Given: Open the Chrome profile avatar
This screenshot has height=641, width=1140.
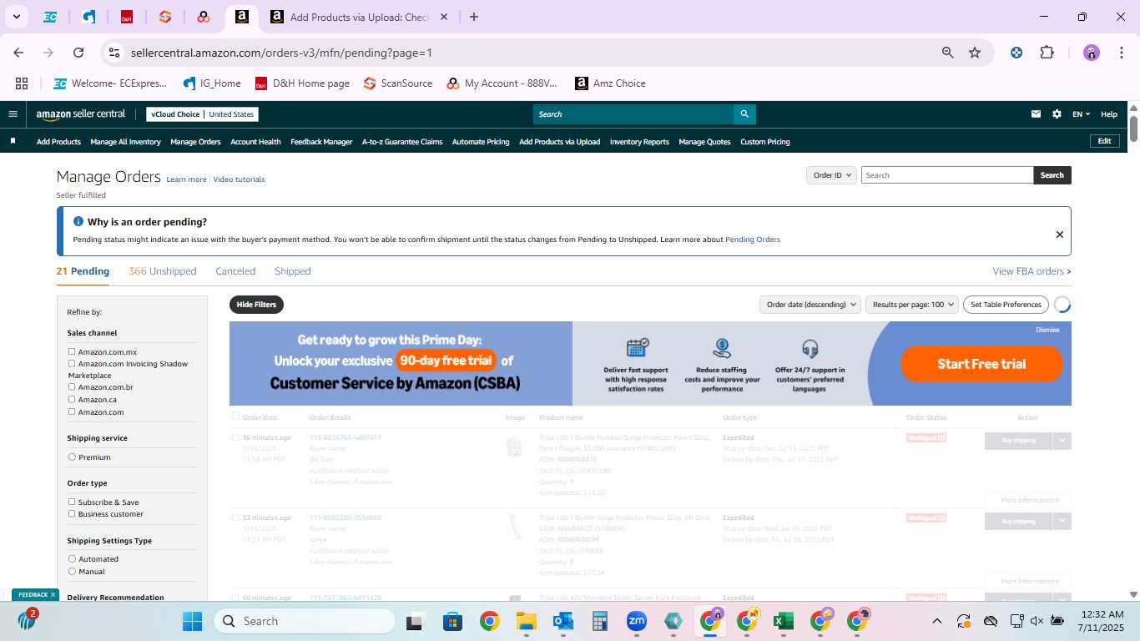Looking at the screenshot, I should click(1092, 53).
